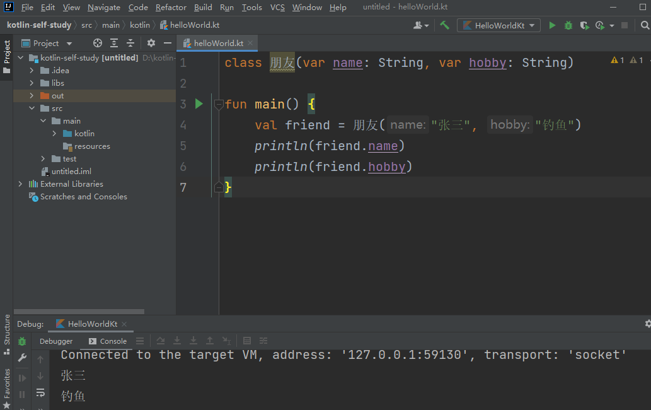Click the src breadcrumb
Viewport: 651px width, 410px height.
pos(86,25)
